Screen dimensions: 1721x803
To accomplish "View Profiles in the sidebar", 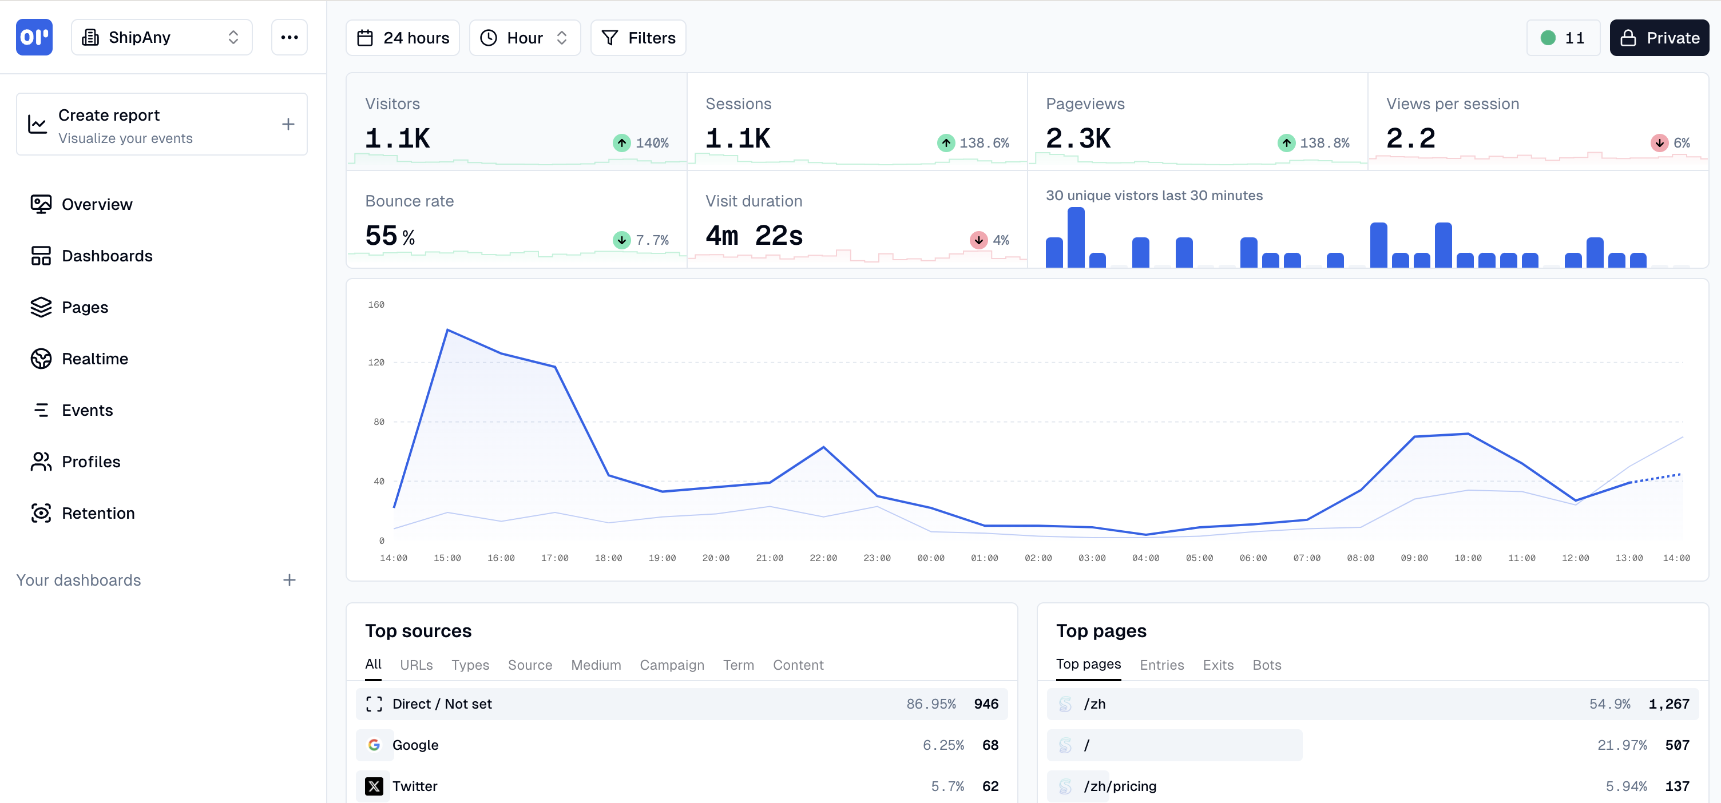I will coord(92,461).
